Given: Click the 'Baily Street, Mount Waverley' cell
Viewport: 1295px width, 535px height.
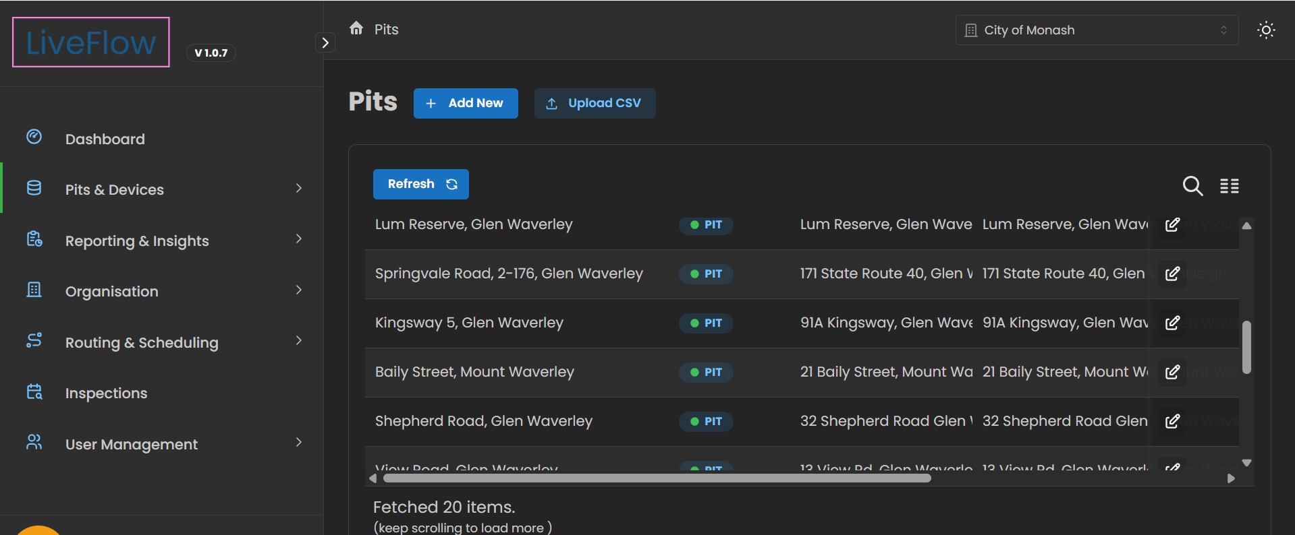Looking at the screenshot, I should (x=474, y=372).
